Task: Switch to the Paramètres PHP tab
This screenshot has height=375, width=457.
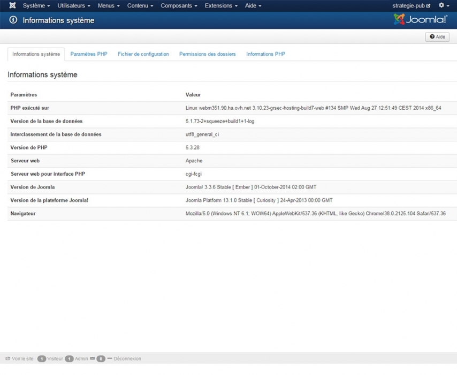Action: click(x=89, y=54)
